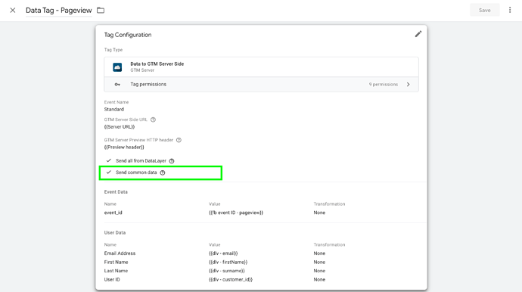Screen dimensions: 522x292
Task: Click help icon next to Send all from DataLayer
Action: [172, 161]
